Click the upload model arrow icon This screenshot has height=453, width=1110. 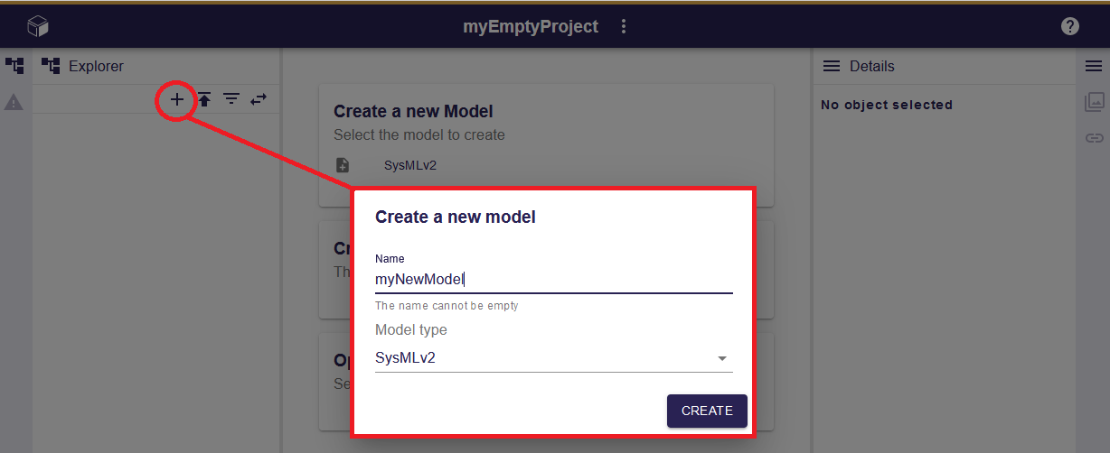pos(205,99)
